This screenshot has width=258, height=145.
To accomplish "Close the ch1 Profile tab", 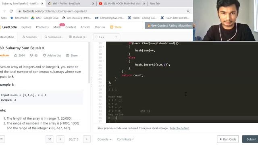I will [93, 4].
